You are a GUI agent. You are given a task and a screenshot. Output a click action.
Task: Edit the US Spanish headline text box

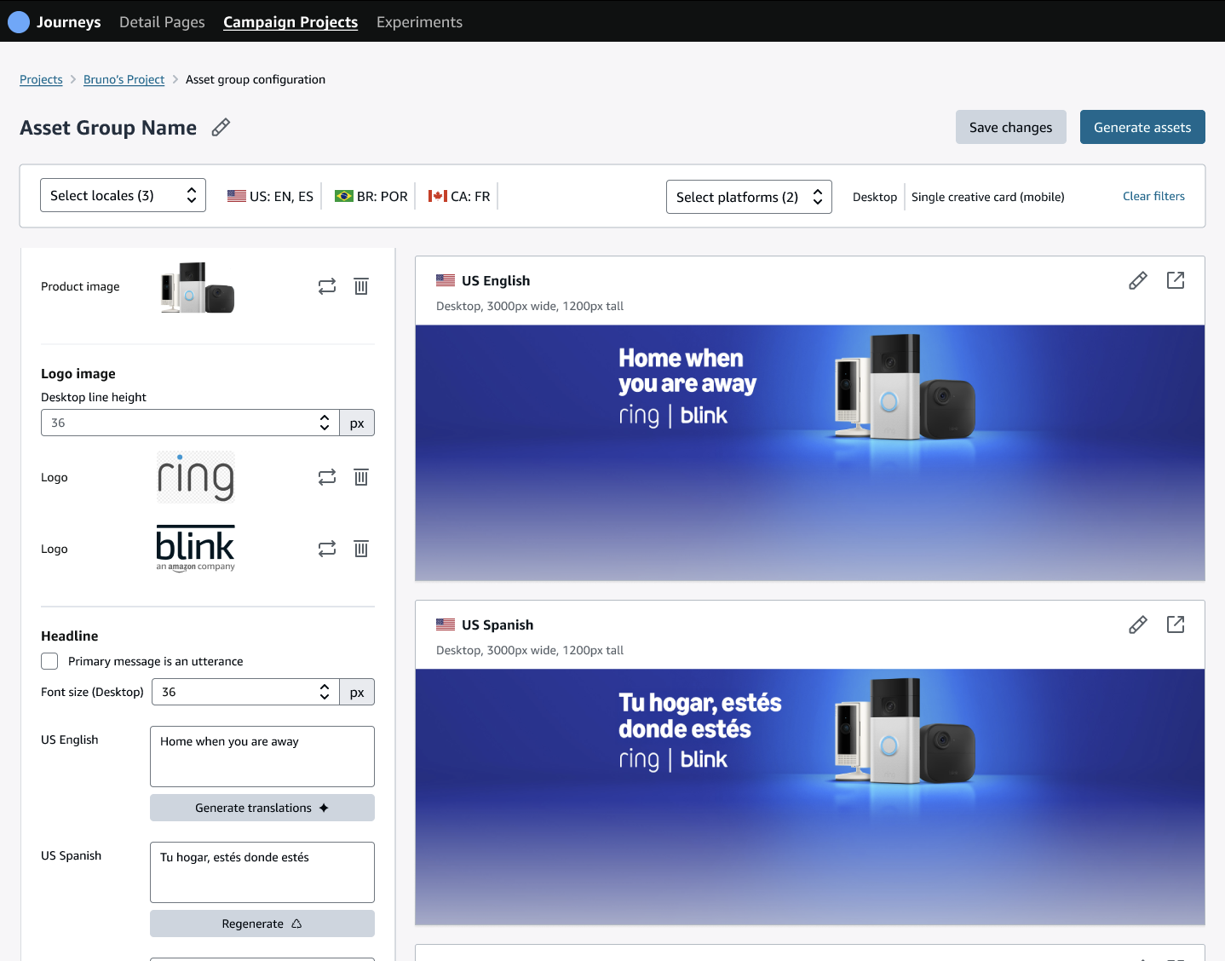coord(262,872)
